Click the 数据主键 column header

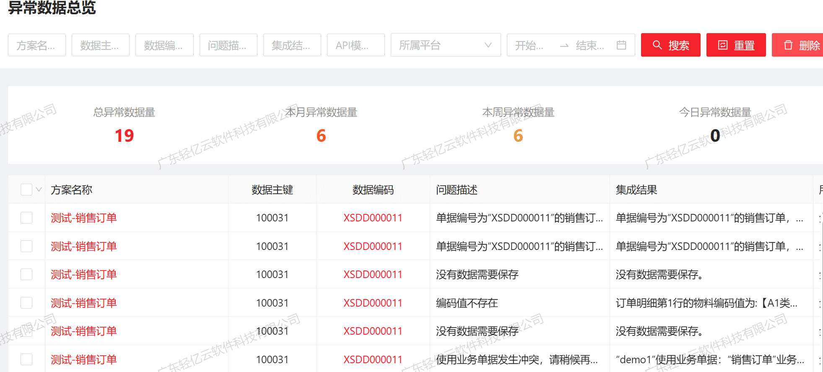pyautogui.click(x=272, y=190)
